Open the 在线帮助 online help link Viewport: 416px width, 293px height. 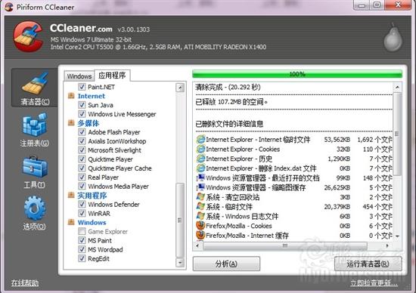[x=25, y=282]
